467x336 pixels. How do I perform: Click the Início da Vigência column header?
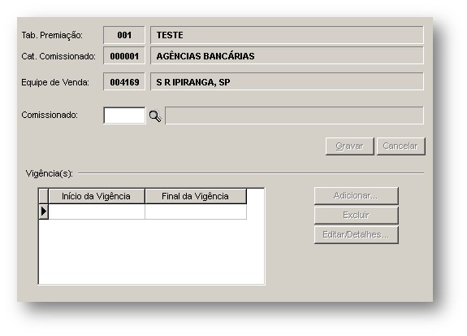97,196
